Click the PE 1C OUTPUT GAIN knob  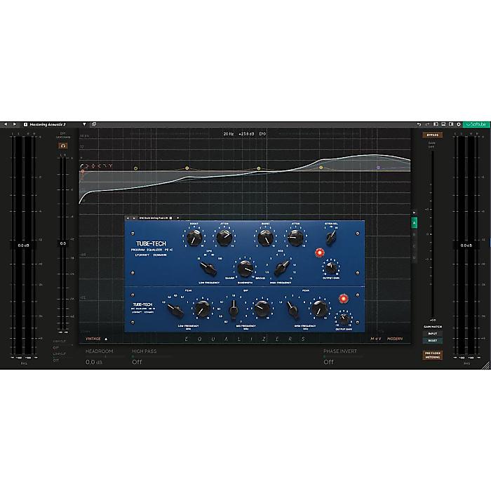pyautogui.click(x=331, y=267)
